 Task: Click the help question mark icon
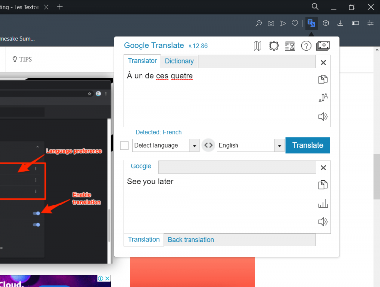coord(306,46)
